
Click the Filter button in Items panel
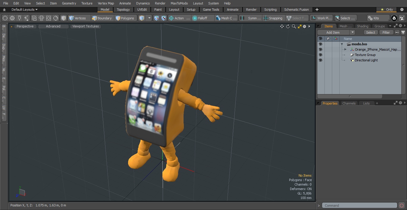[x=386, y=32]
